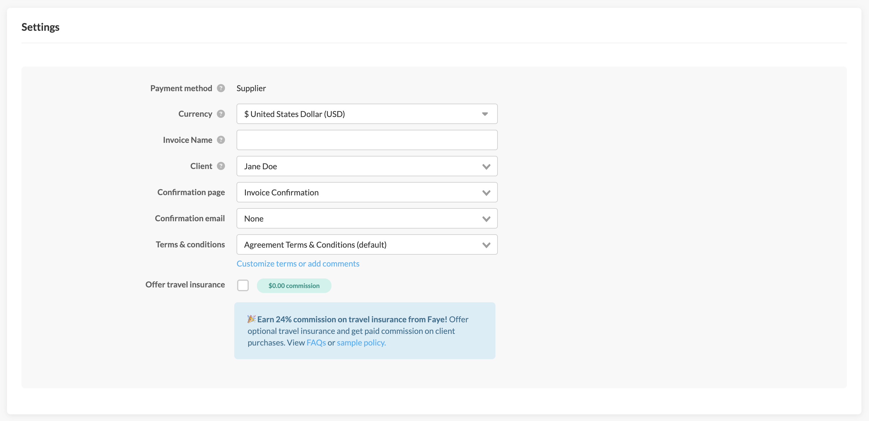869x421 pixels.
Task: Open the Client dropdown showing Jane Doe
Action: 366,166
